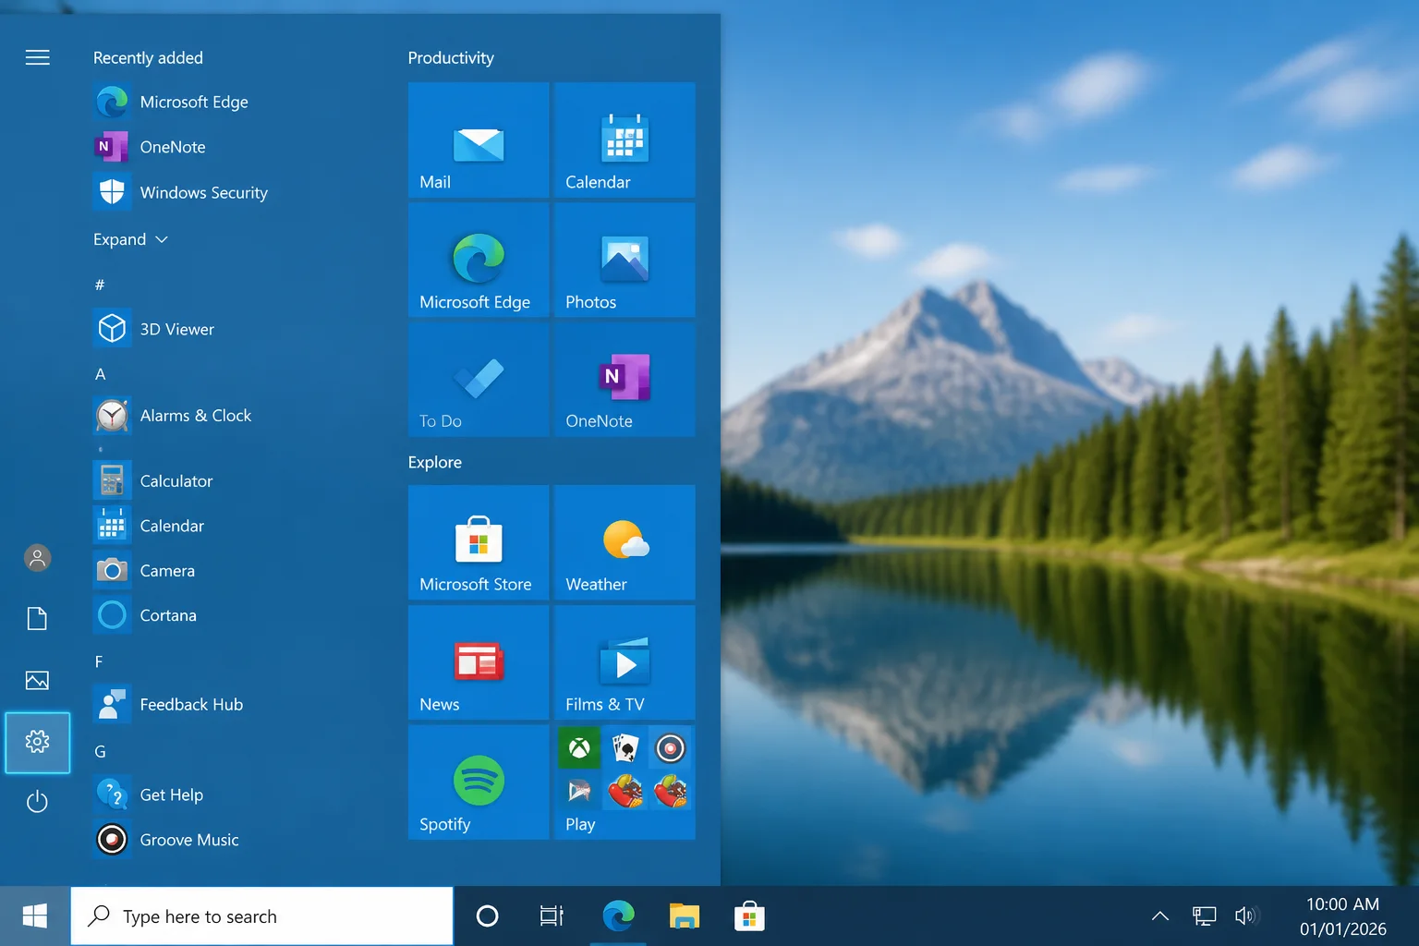
Task: Click the # letter group header
Action: [100, 285]
